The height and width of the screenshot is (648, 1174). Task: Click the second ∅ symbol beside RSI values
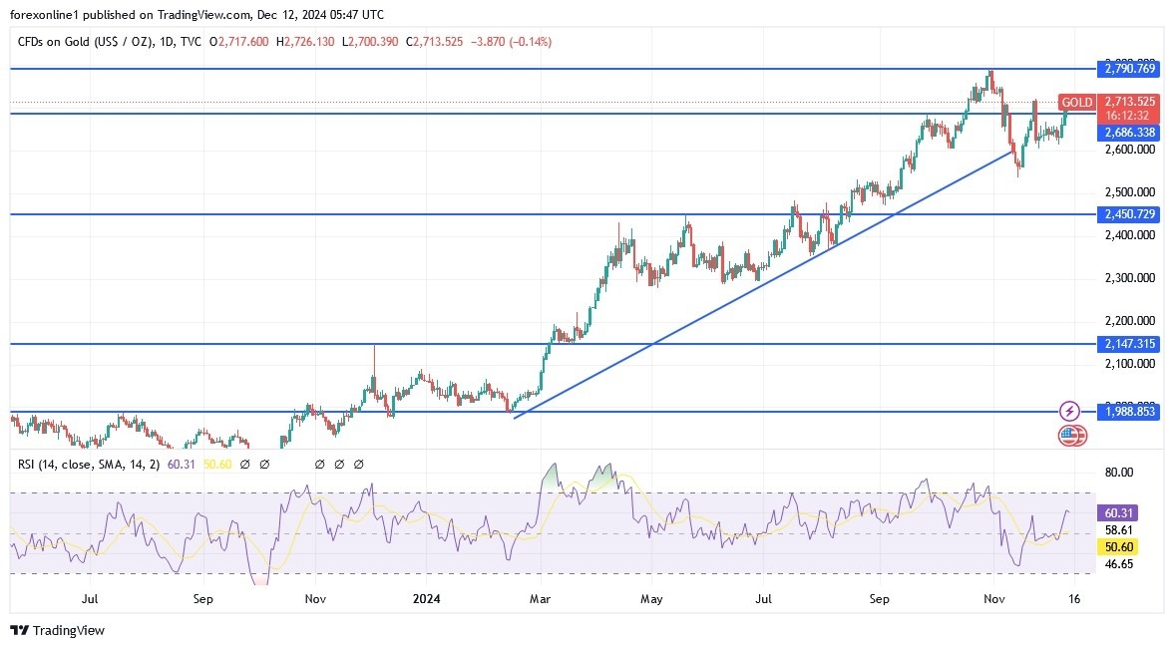(x=265, y=464)
